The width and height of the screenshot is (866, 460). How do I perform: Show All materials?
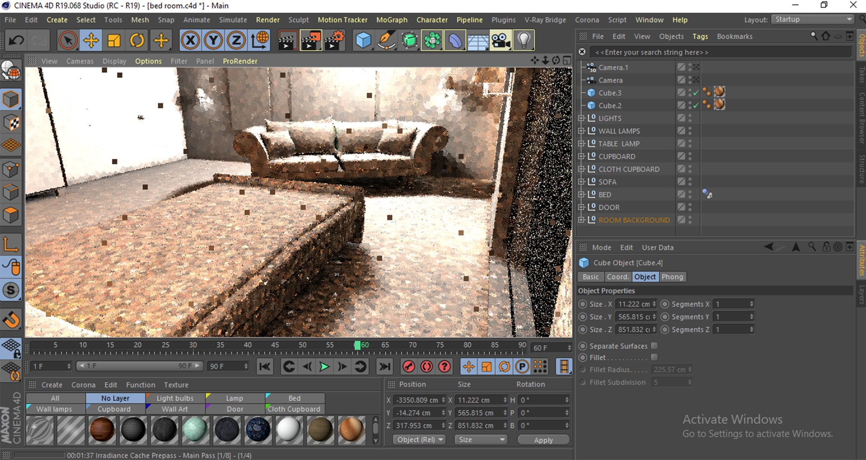click(55, 398)
